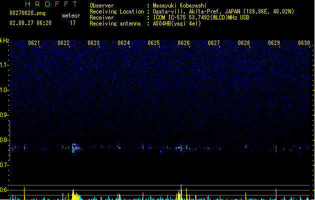This screenshot has height=200, width=315.
Task: Click the 0623 time marker
Action: click(94, 43)
